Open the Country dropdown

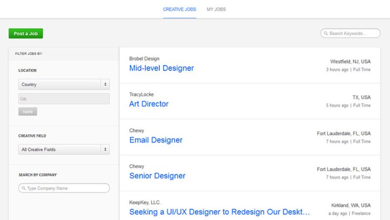[x=64, y=85]
